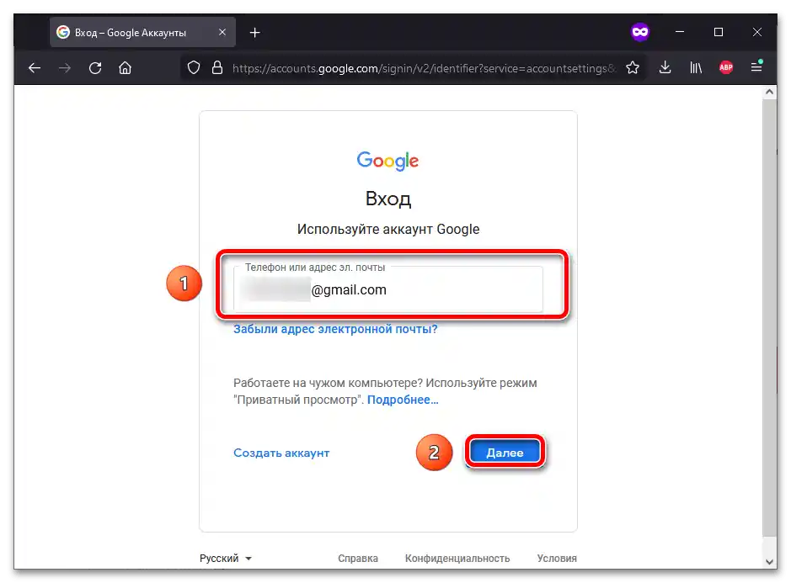Bookmark this page with the star icon
This screenshot has height=583, width=791.
point(633,67)
